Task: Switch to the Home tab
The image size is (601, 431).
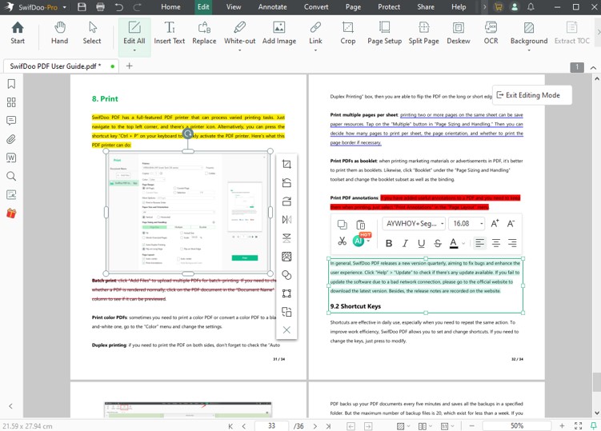Action: coord(170,7)
